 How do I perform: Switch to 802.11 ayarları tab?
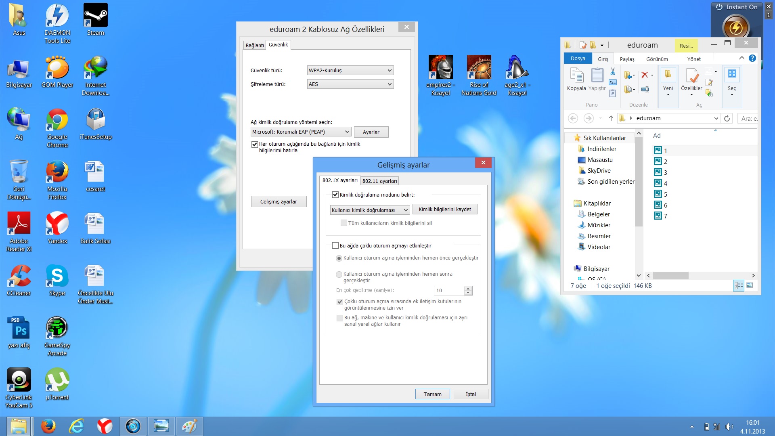(x=379, y=181)
